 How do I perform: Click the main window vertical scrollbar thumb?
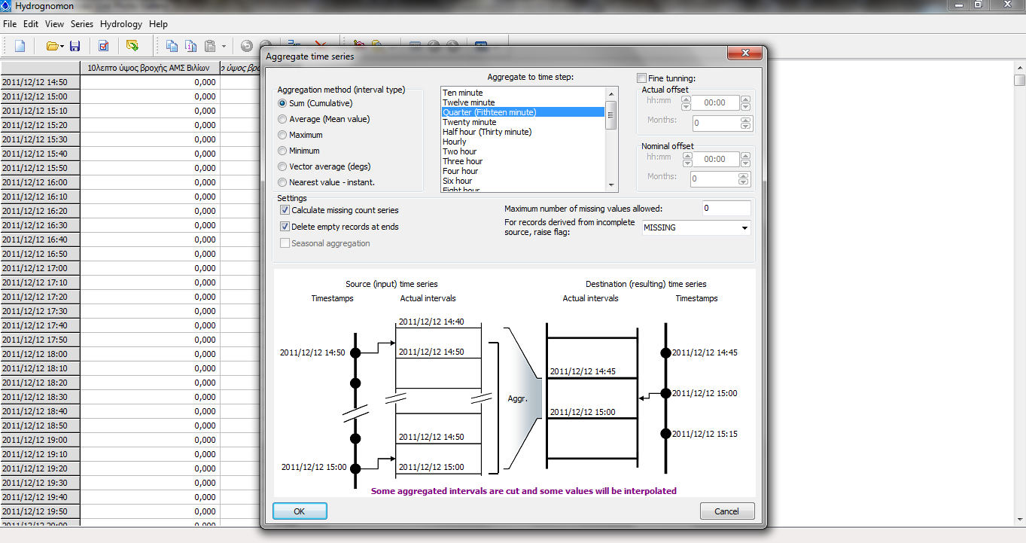pyautogui.click(x=1019, y=81)
